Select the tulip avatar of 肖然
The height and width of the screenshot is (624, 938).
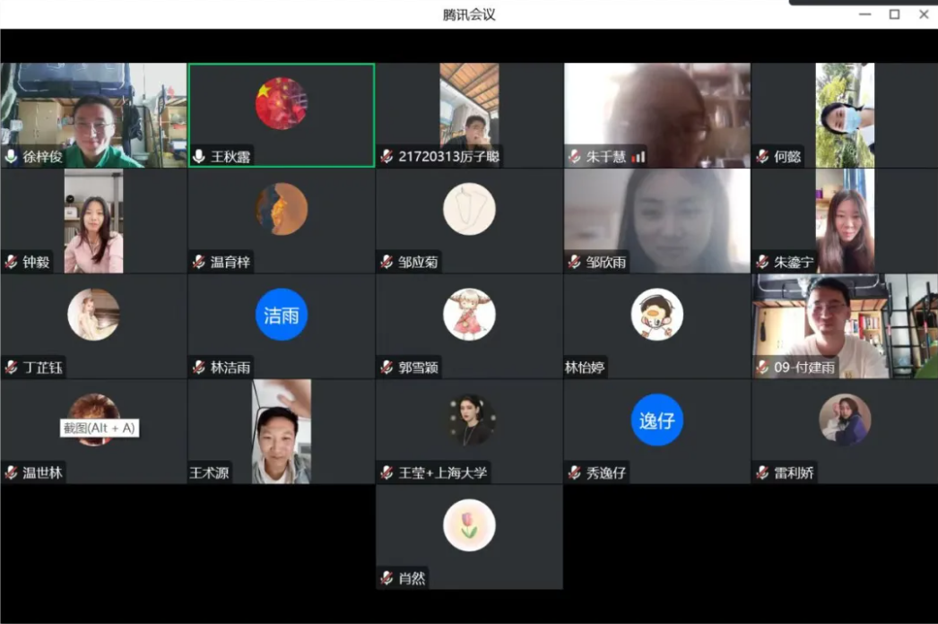[x=469, y=525]
